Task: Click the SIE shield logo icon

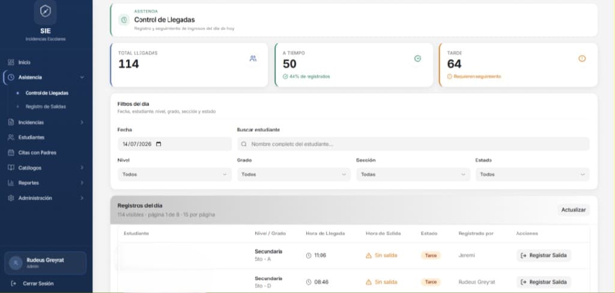Action: 45,11
